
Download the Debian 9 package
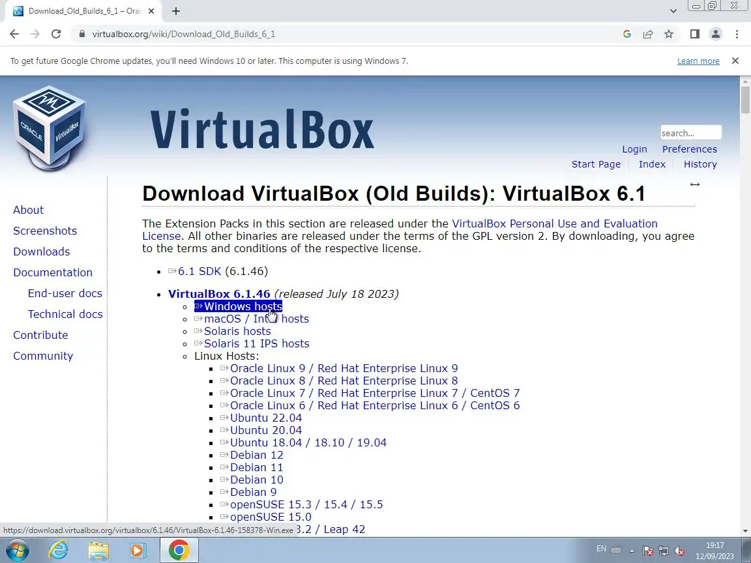(248, 492)
